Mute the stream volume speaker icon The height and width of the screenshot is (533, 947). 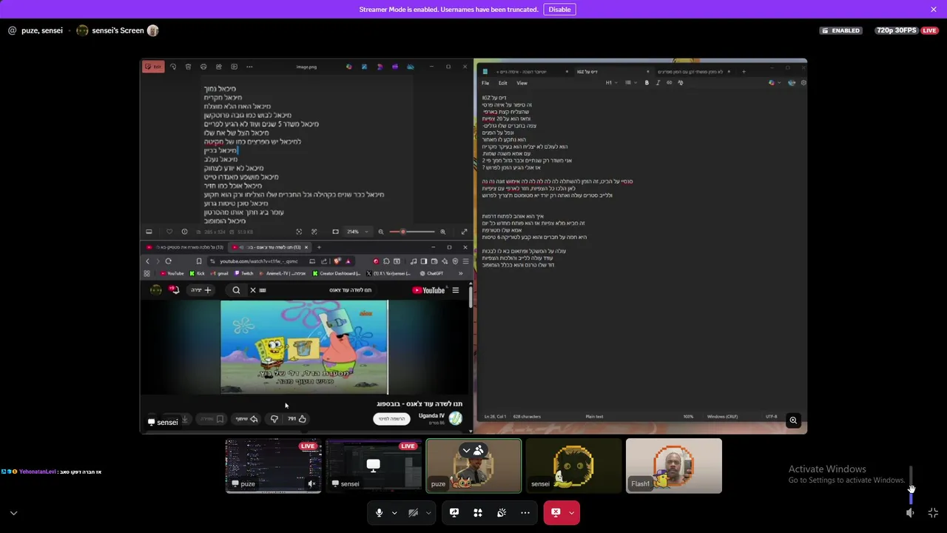(x=911, y=512)
